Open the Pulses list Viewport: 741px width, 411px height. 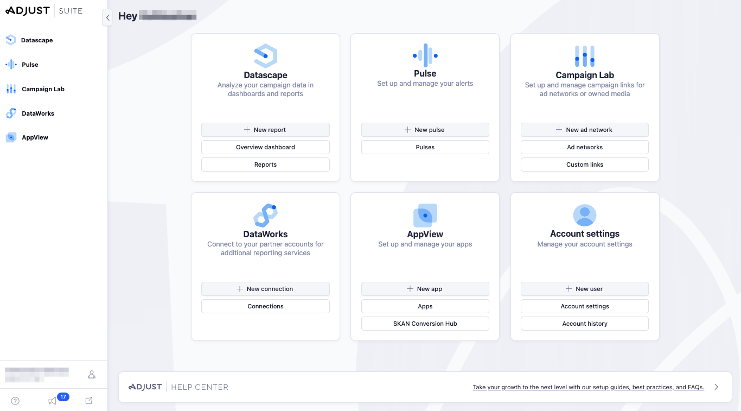(425, 147)
